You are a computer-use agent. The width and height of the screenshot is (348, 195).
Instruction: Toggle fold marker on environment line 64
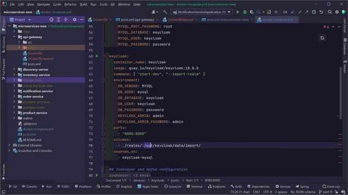click(103, 80)
